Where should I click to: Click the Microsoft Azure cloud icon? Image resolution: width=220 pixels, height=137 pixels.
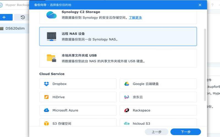46,110
